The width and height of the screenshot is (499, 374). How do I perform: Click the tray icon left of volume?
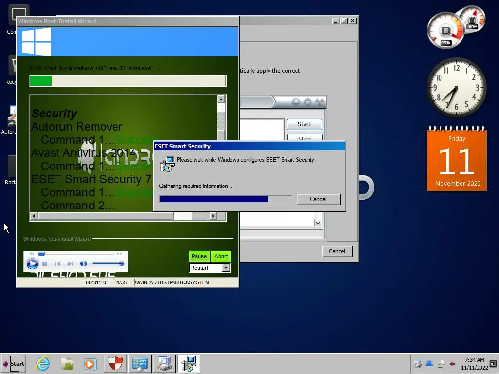441,363
